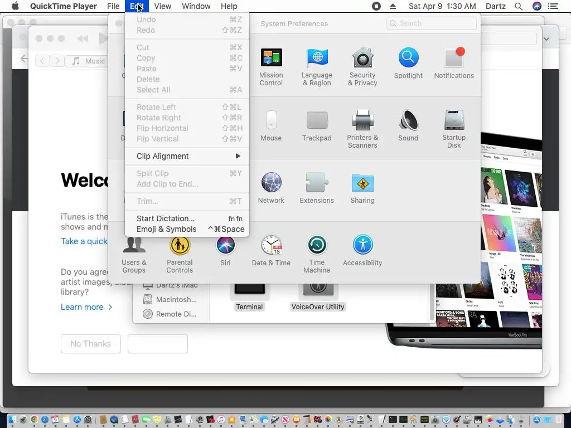Open Sharing preferences pane
This screenshot has width=571, height=428.
tap(362, 188)
